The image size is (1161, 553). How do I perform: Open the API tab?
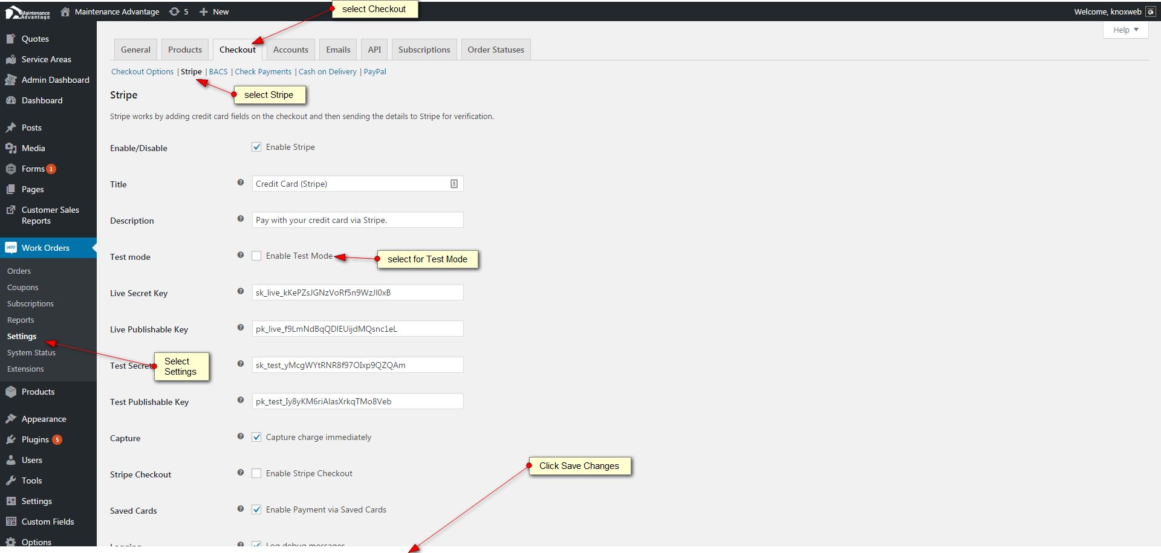(x=375, y=50)
